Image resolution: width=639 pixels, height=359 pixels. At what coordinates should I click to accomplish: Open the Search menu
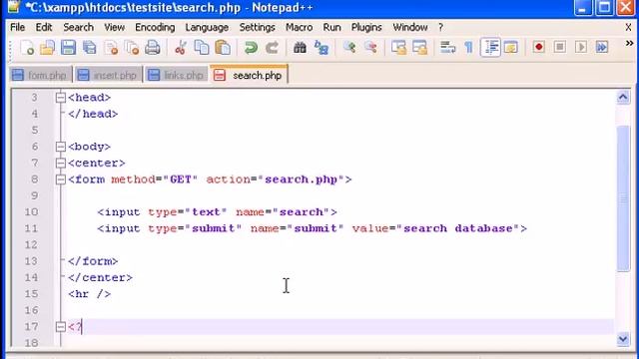coord(78,27)
